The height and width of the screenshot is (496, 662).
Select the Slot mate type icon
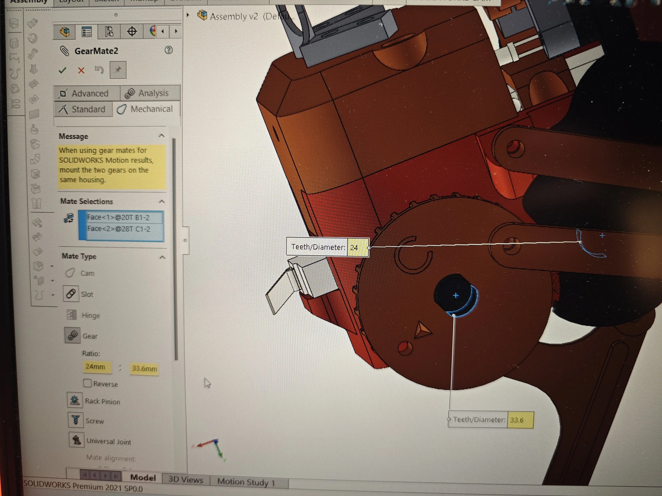71,294
